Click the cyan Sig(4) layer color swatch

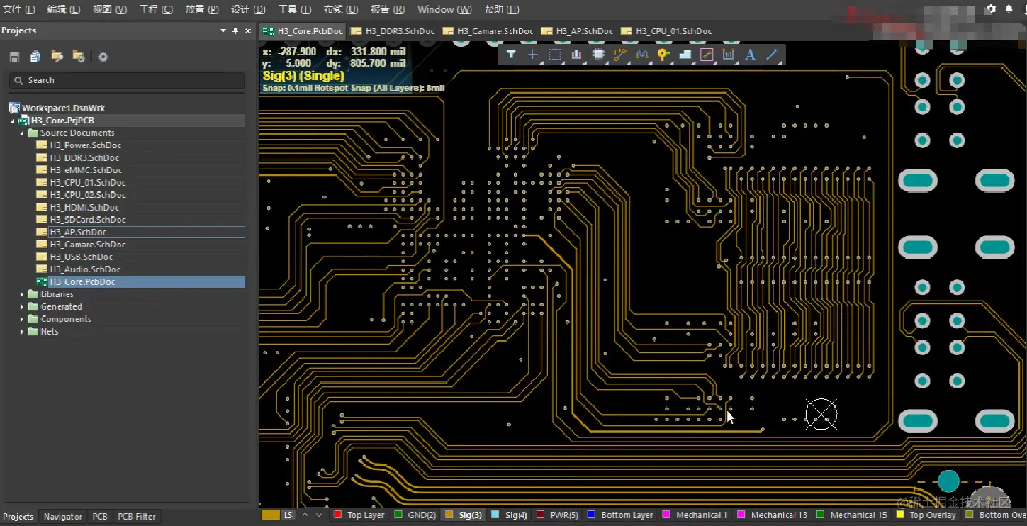pyautogui.click(x=495, y=515)
